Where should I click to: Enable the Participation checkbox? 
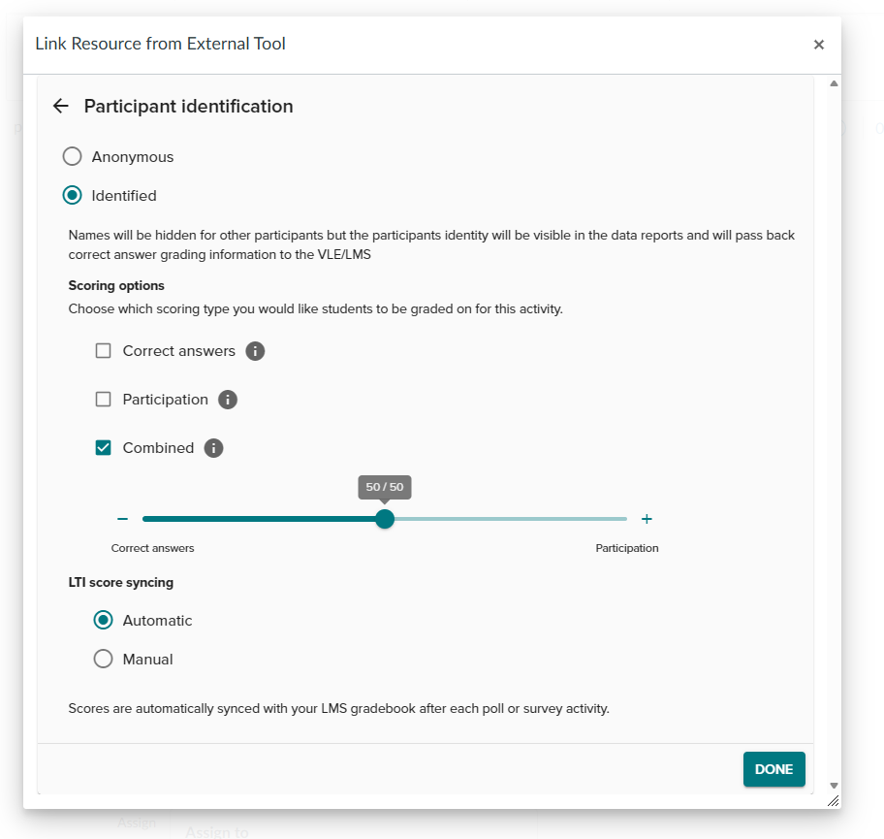[x=103, y=400]
